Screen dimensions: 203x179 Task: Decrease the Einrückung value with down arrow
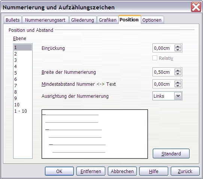[178, 50]
